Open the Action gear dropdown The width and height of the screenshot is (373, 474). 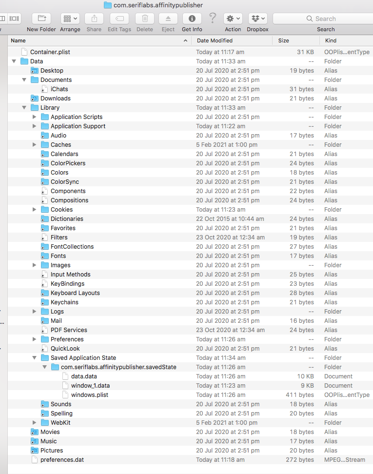[x=233, y=19]
